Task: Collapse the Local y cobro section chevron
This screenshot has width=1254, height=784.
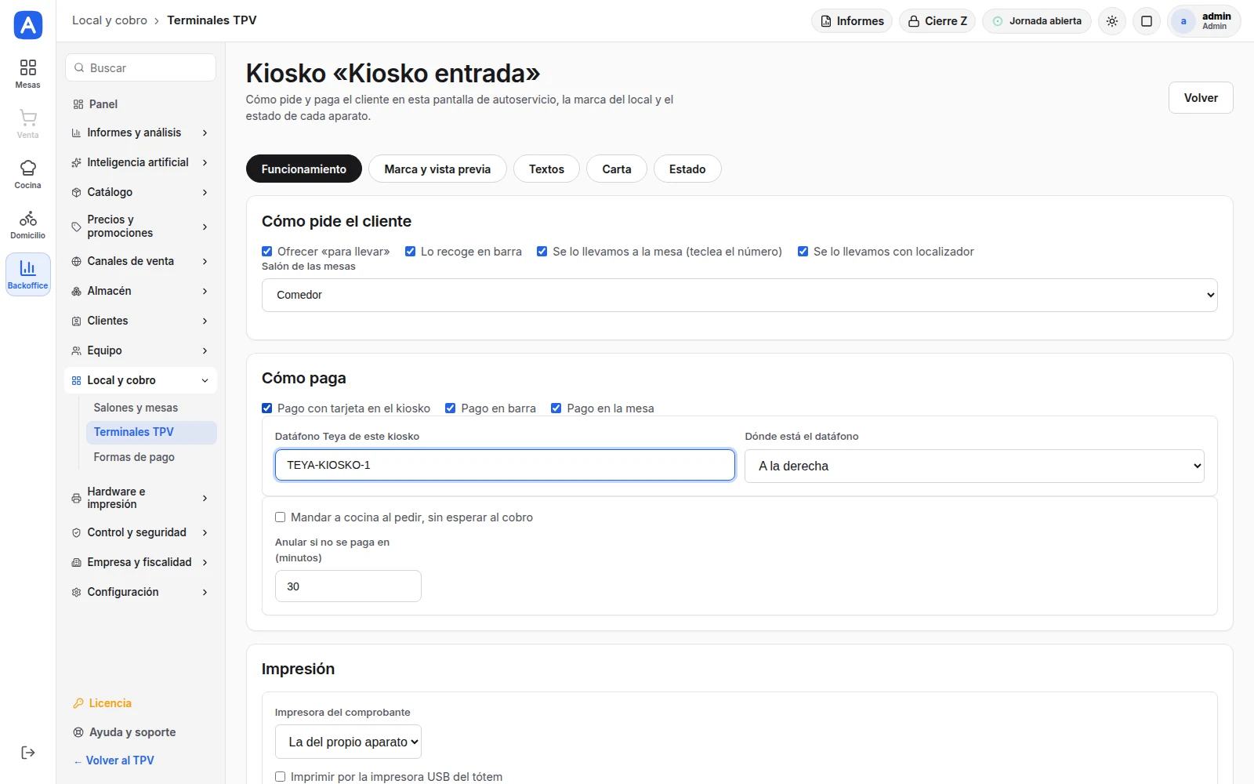Action: point(205,381)
